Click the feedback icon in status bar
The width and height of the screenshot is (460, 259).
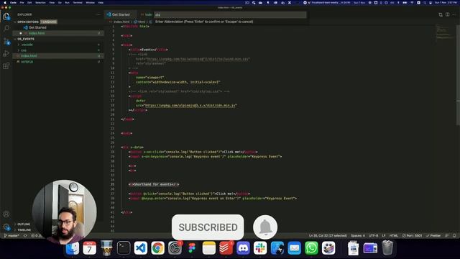point(447,235)
